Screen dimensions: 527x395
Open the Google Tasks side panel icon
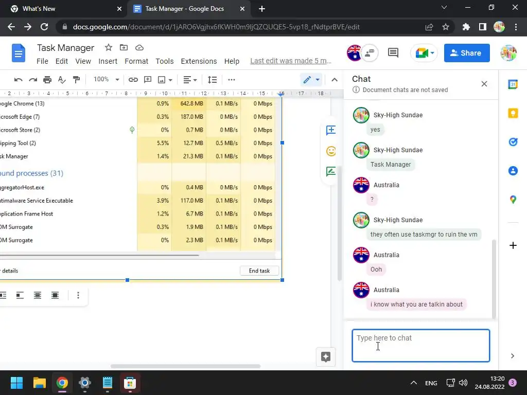[x=513, y=142]
